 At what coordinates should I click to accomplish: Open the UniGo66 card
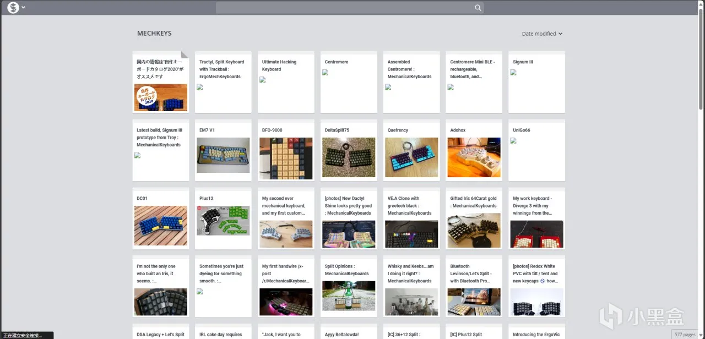click(x=537, y=150)
